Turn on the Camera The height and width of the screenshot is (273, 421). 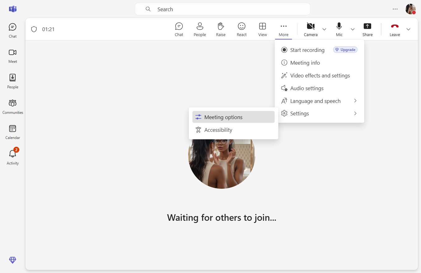[x=311, y=30]
